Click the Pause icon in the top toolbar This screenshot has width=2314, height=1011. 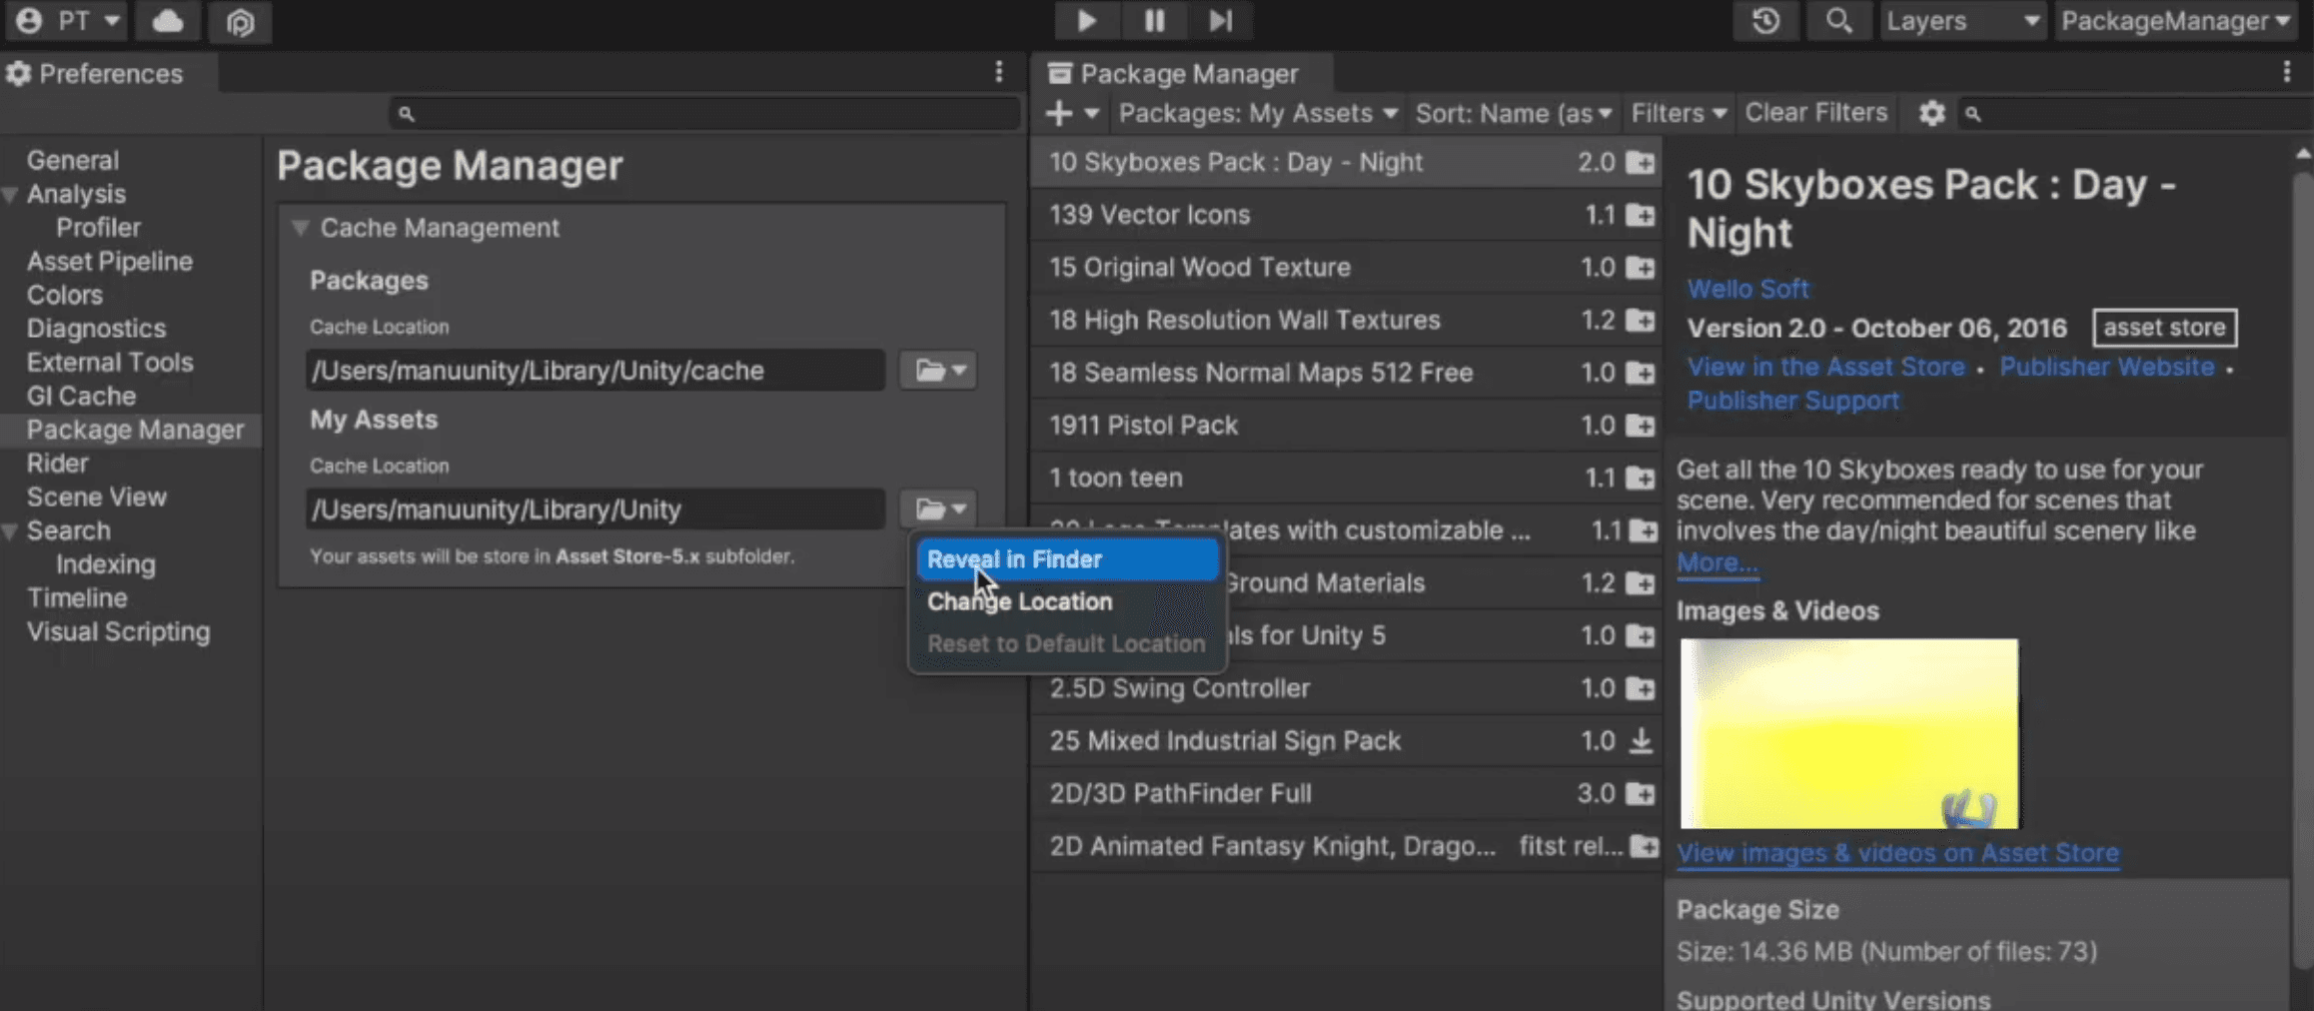coord(1154,20)
